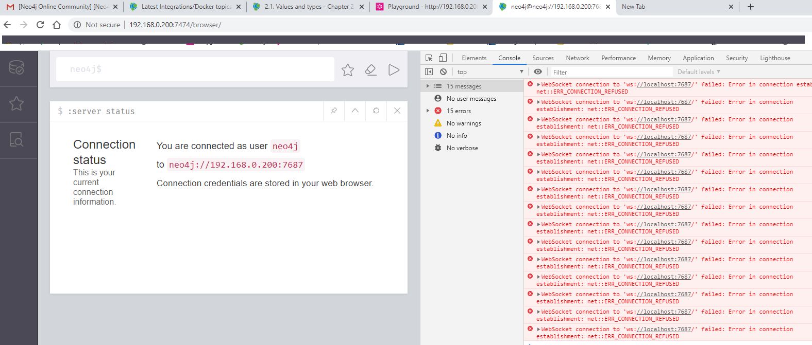Switch to the Sources tab
The width and height of the screenshot is (812, 345).
(x=543, y=58)
